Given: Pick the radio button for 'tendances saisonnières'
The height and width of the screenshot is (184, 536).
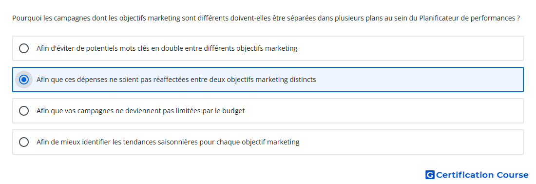Looking at the screenshot, I should pyautogui.click(x=24, y=142).
